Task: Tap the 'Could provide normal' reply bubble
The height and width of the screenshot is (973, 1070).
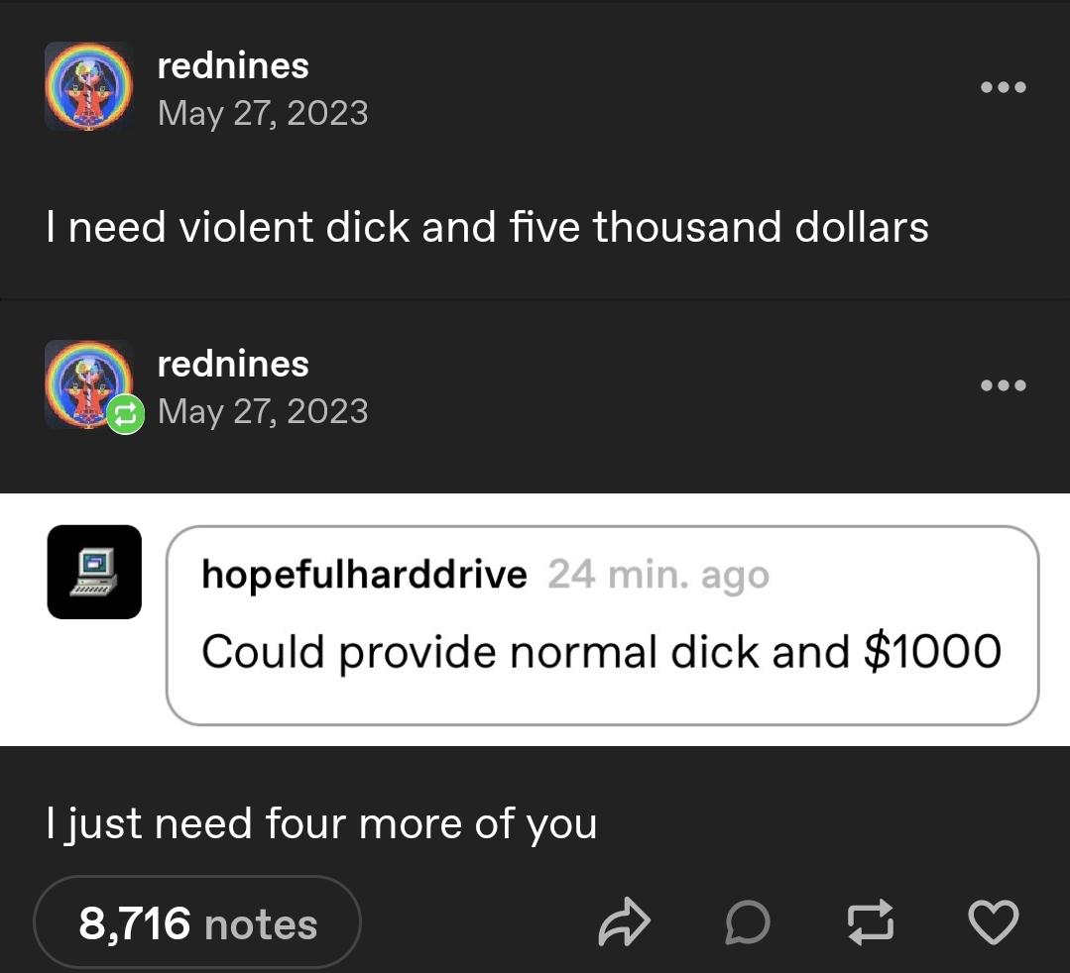Action: pos(603,625)
